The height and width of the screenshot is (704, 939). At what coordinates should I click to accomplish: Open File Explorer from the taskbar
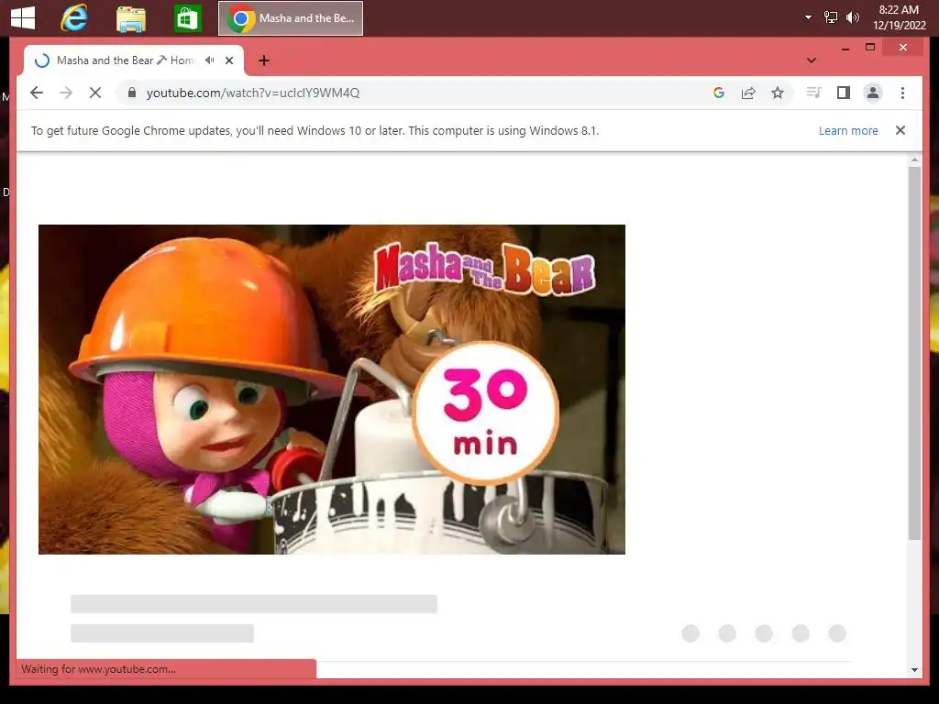(x=130, y=18)
